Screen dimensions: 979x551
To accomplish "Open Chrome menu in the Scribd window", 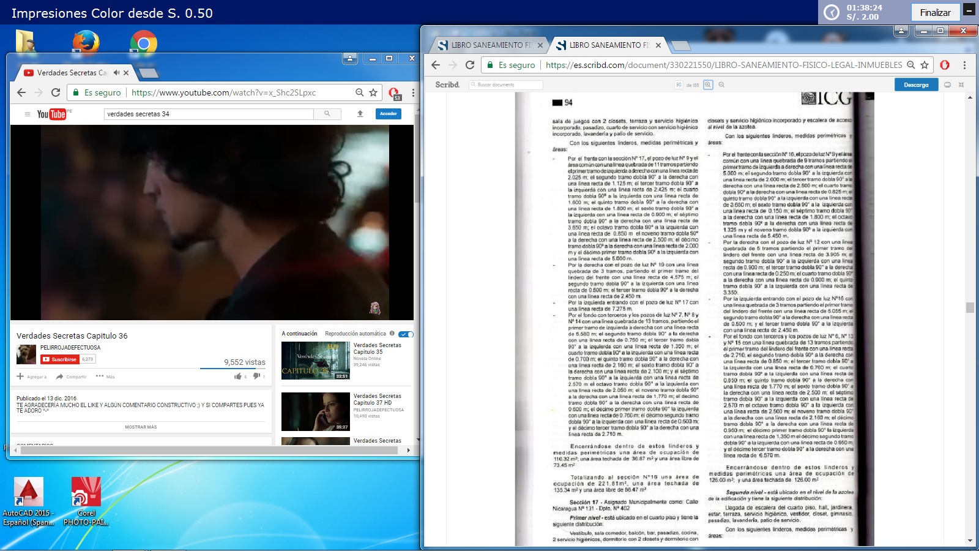I will (964, 65).
